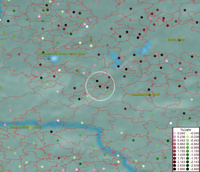Click the '-0.662' legend value text
The image size is (200, 172).
coord(195,144)
